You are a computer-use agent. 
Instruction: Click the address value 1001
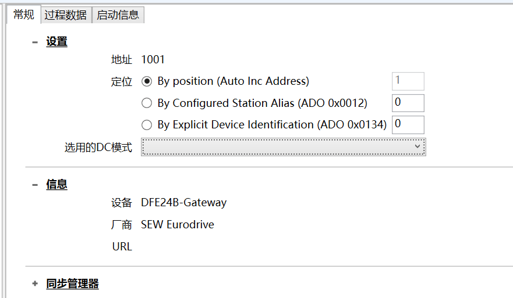(153, 60)
